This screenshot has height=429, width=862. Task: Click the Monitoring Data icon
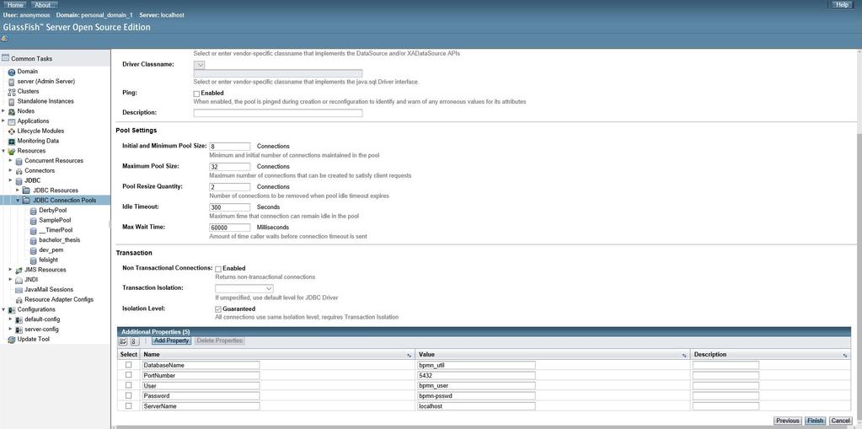click(x=12, y=141)
